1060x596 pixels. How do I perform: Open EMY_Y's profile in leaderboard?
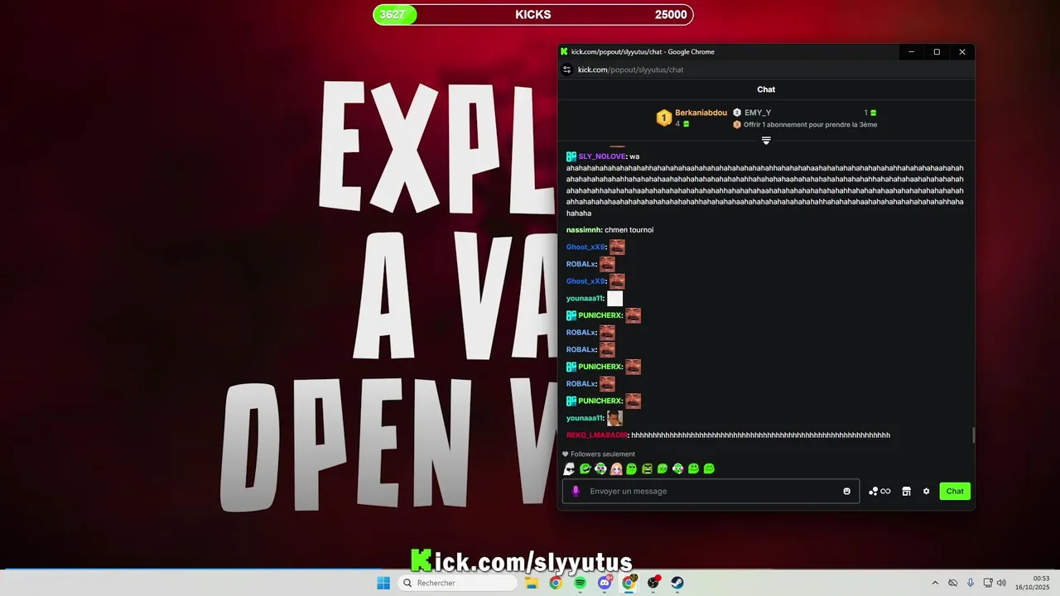pos(758,113)
